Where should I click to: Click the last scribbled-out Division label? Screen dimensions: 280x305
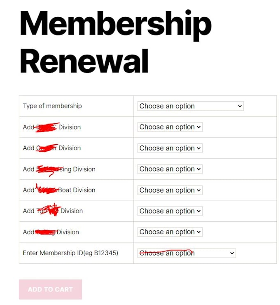pos(51,232)
